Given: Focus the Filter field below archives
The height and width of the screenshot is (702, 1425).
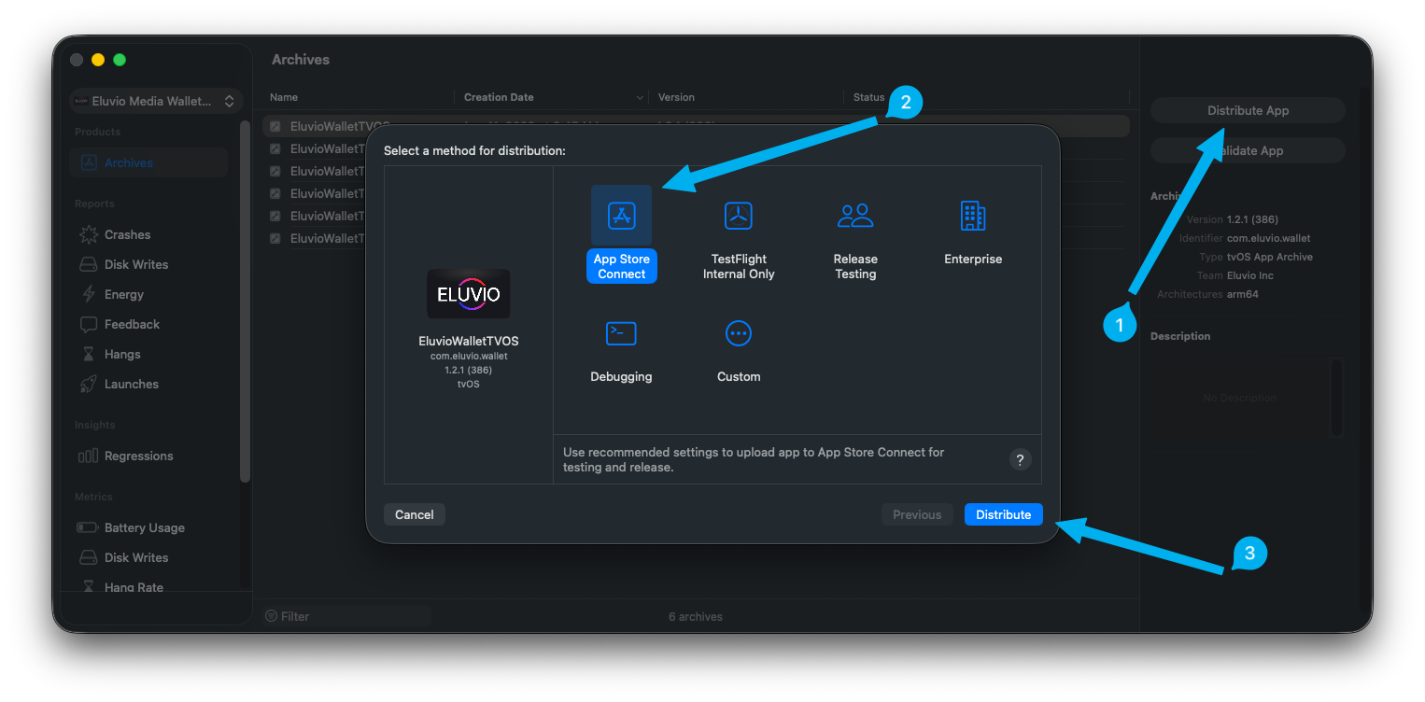Looking at the screenshot, I should pos(346,616).
